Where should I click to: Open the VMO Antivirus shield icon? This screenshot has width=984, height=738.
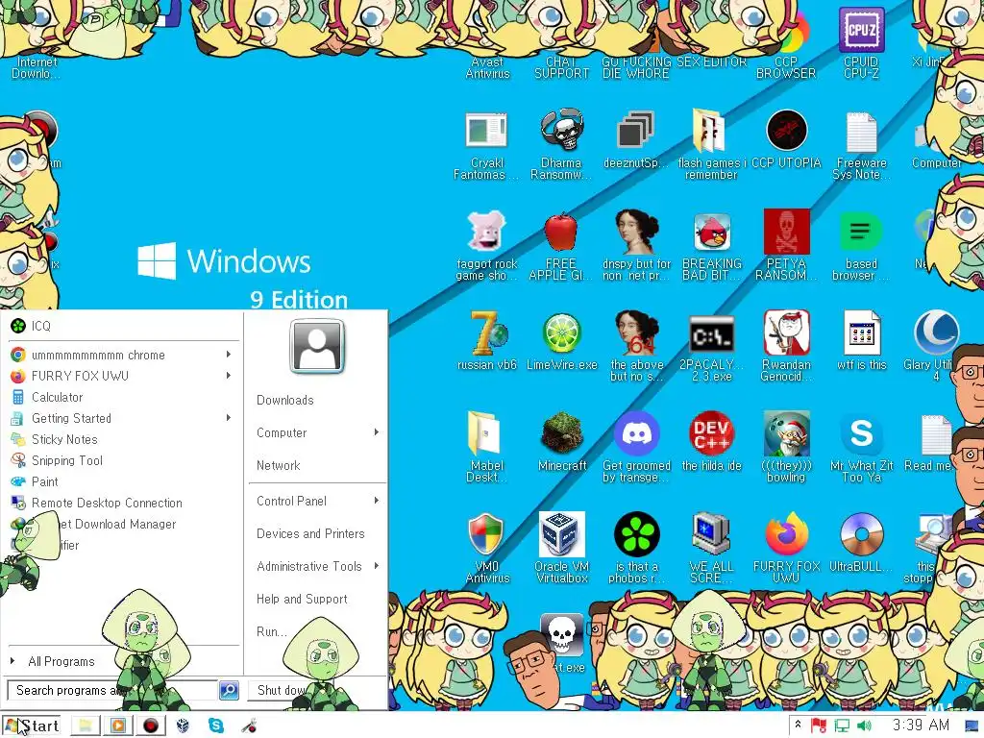tap(486, 534)
